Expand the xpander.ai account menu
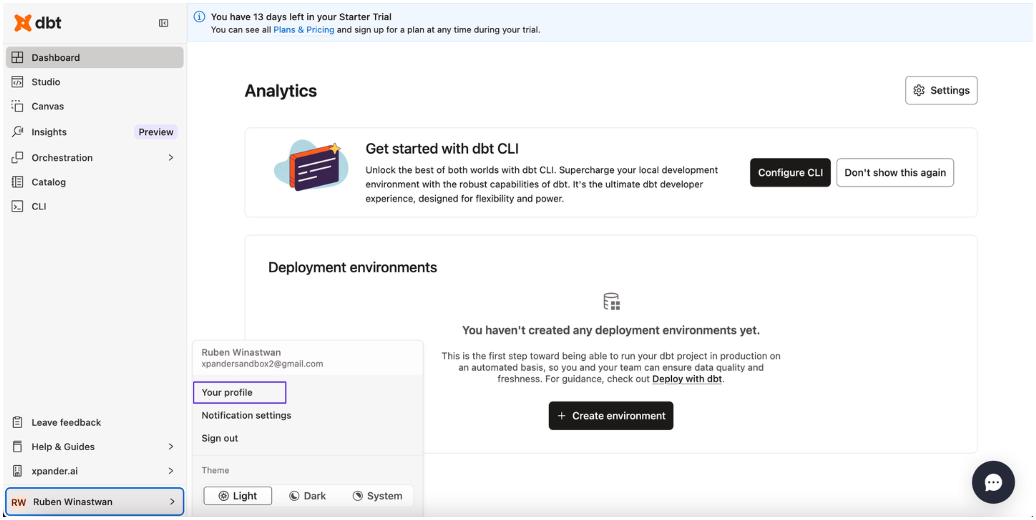The image size is (1036, 520). (x=171, y=470)
